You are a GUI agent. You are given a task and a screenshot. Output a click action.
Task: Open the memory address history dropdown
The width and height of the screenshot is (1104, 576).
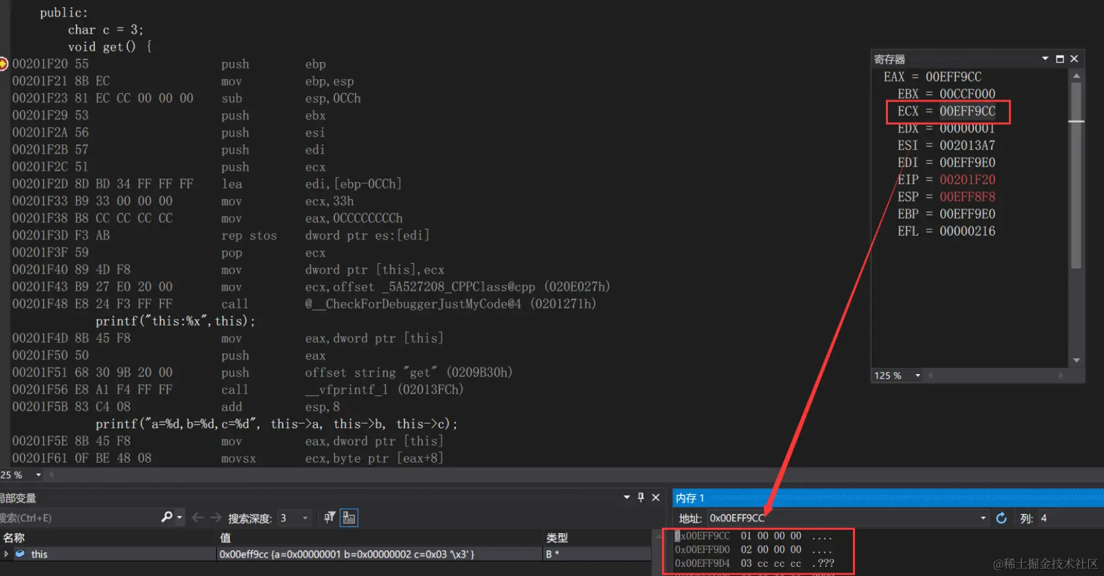point(983,519)
